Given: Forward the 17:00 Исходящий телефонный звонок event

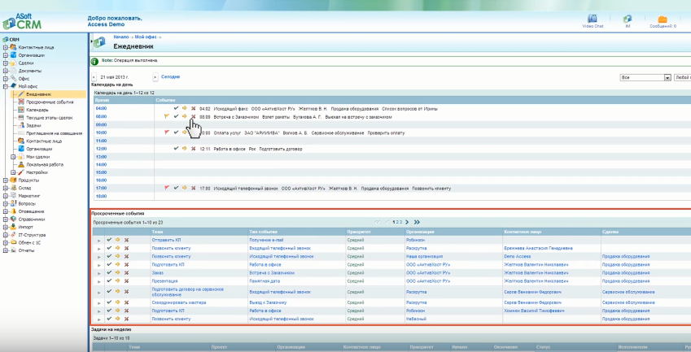Looking at the screenshot, I should tap(185, 188).
